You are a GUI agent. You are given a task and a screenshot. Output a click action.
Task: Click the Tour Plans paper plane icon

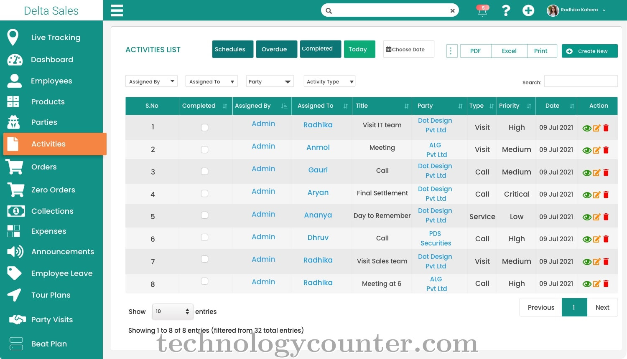pyautogui.click(x=14, y=295)
